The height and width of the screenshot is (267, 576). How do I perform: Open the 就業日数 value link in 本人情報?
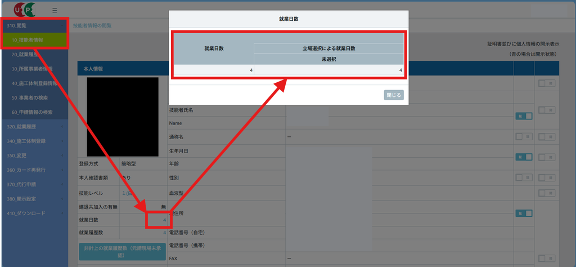point(165,220)
